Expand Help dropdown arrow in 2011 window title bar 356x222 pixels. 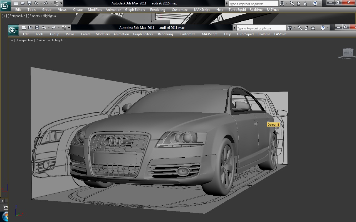(328, 28)
